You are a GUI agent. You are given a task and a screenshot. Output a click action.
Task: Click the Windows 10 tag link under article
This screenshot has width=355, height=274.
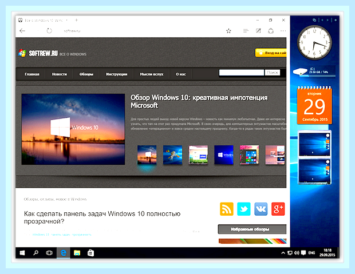pos(41,235)
